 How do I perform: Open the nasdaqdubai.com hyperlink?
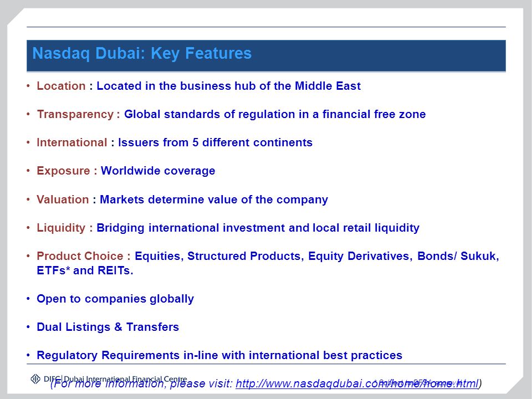click(357, 383)
